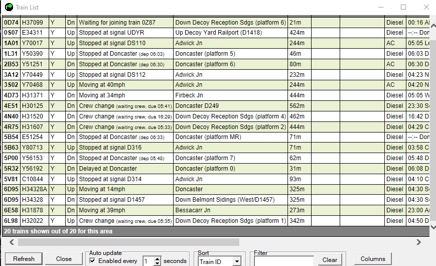436x266 pixels.
Task: Minimize the Train List window
Action: click(381, 7)
